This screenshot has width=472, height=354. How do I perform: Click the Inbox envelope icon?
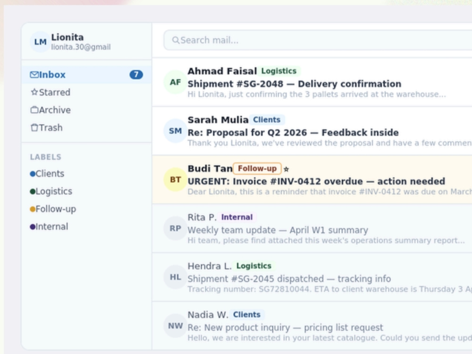34,75
